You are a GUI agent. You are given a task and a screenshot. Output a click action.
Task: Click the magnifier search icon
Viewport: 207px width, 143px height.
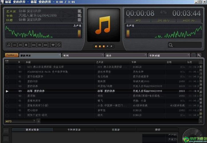171,45
